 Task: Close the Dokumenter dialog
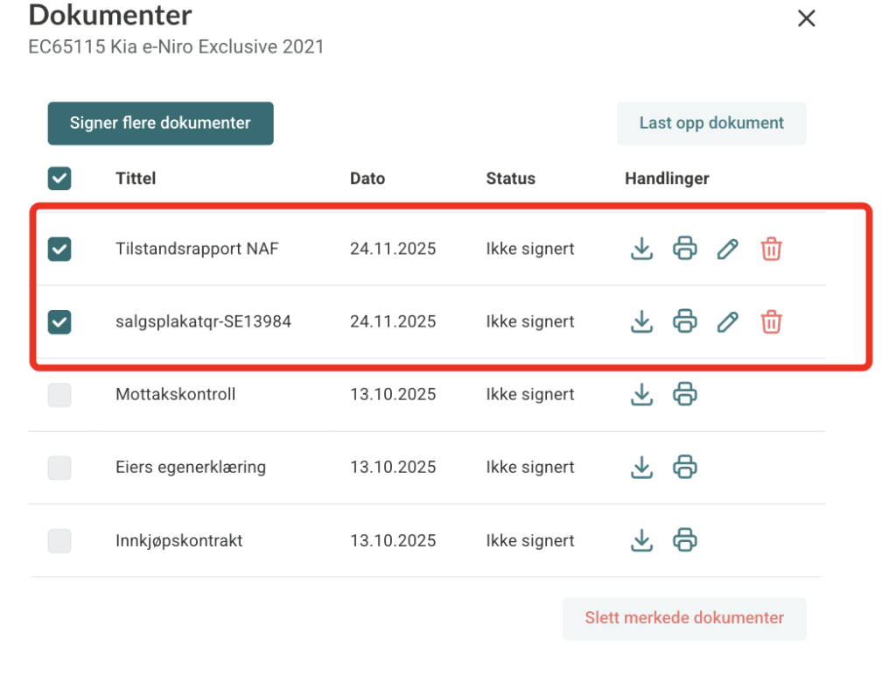[806, 18]
